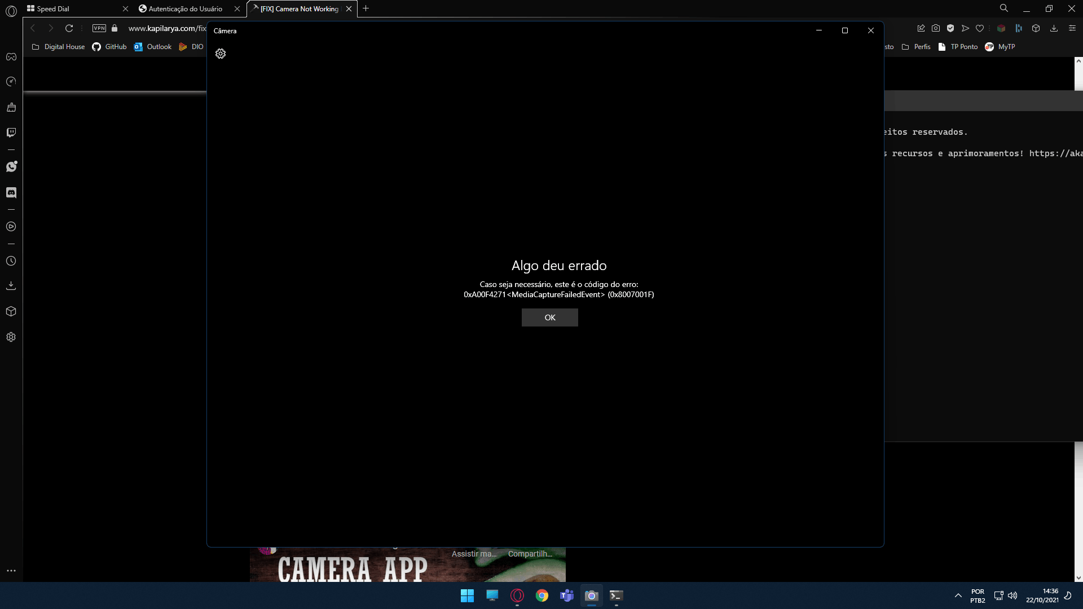1083x609 pixels.
Task: Open GX Corner gamepad icon in sidebar
Action: [x=11, y=56]
